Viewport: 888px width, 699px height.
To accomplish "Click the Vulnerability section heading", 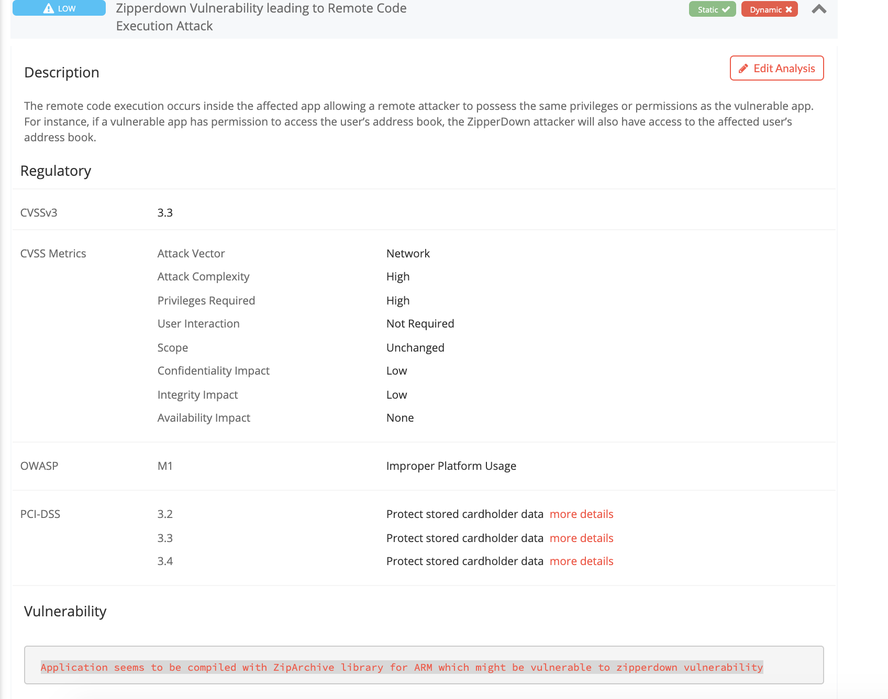I will [65, 611].
